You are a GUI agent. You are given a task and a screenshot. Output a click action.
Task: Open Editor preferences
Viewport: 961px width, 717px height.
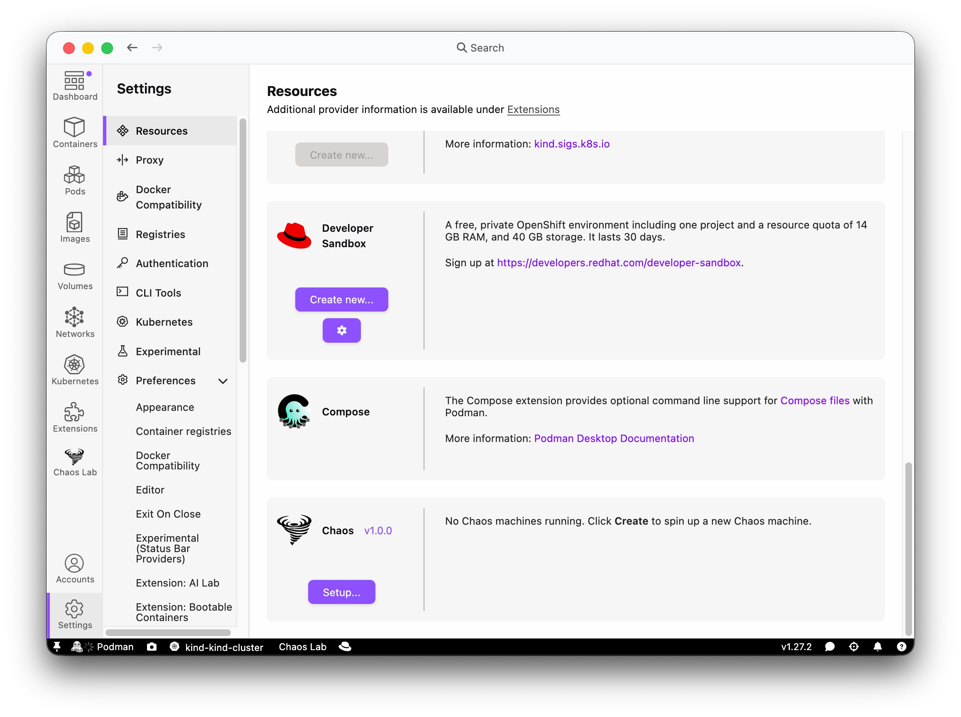pyautogui.click(x=150, y=490)
